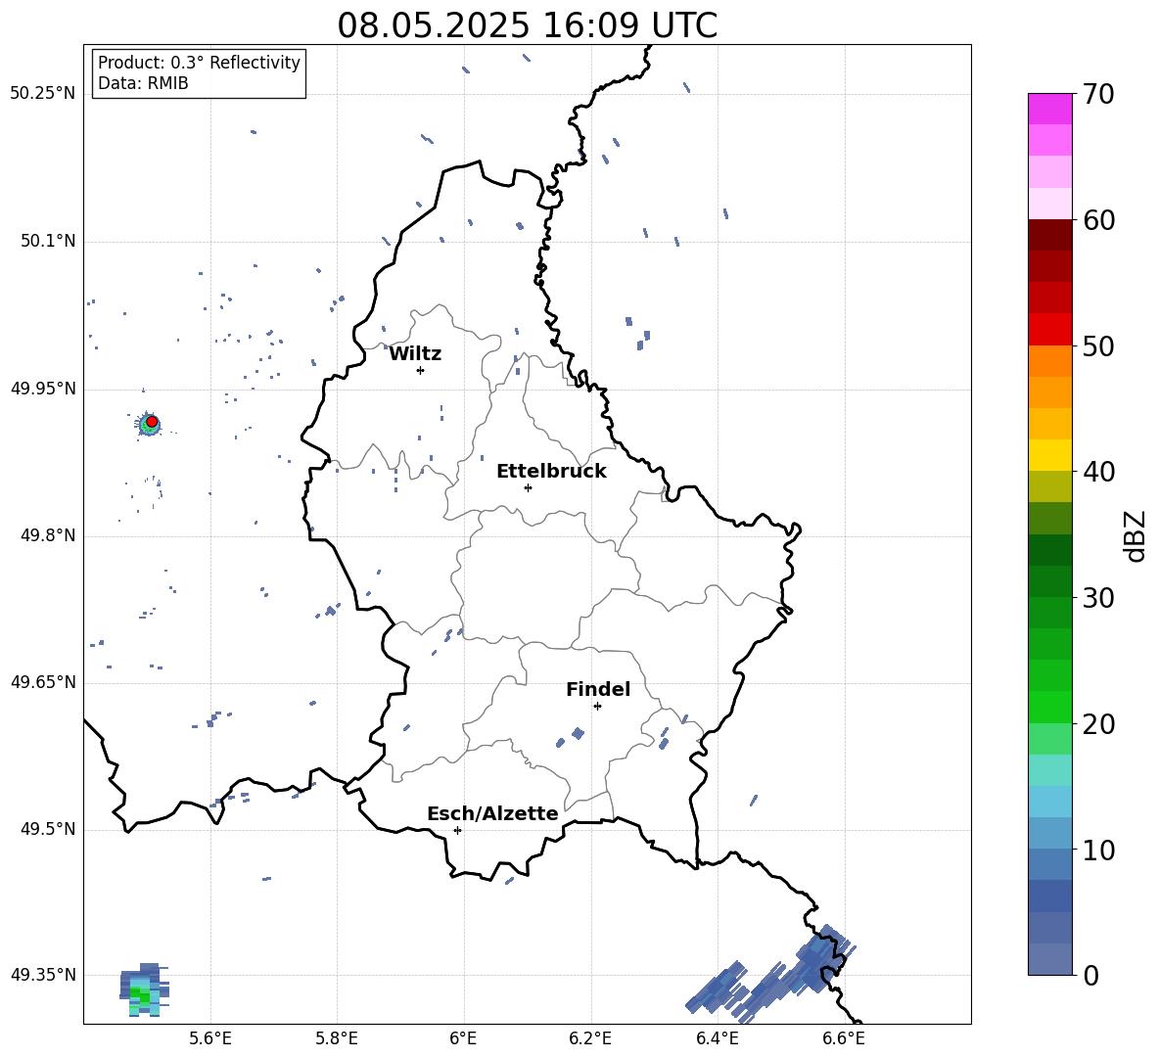The width and height of the screenshot is (1159, 1058).
Task: Click the cross marker below Ettelbruck
Action: [528, 487]
